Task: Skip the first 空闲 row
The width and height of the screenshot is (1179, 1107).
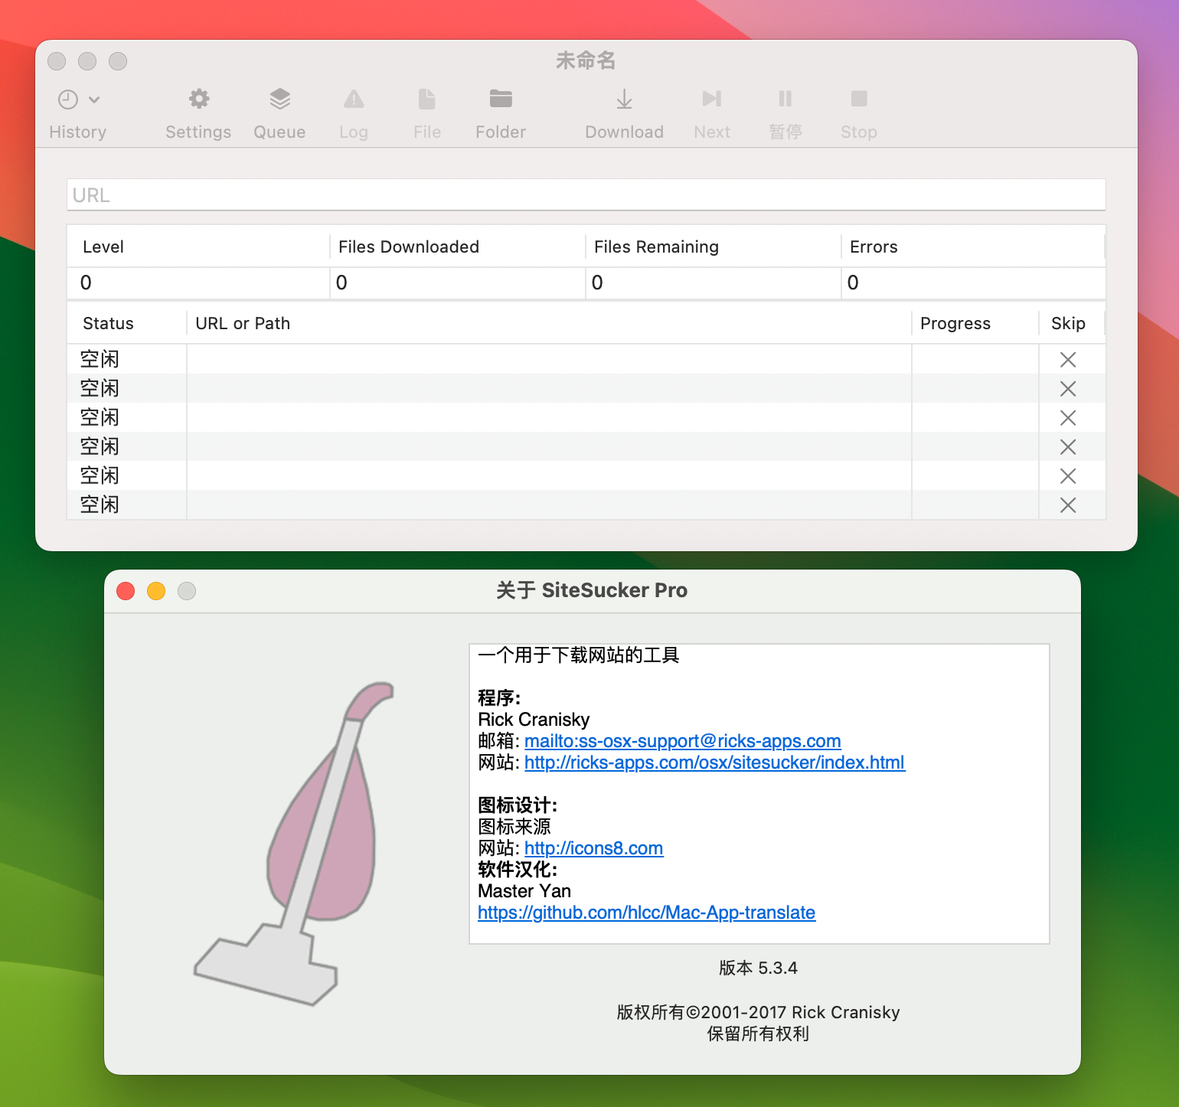Action: coord(1068,360)
